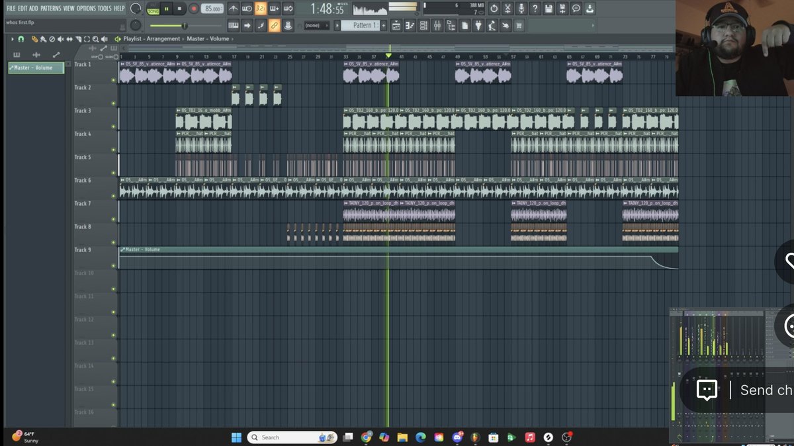Select the playlist delete tool

[x=52, y=39]
